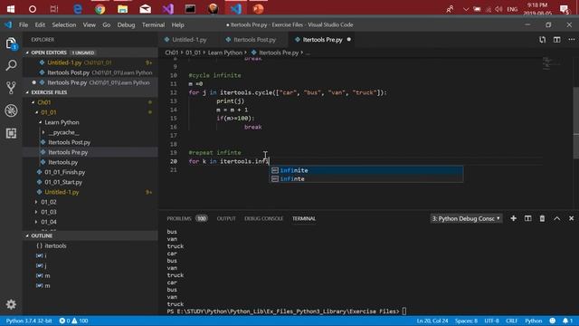
Task: Kill terminal with the trash icon
Action: (542, 218)
